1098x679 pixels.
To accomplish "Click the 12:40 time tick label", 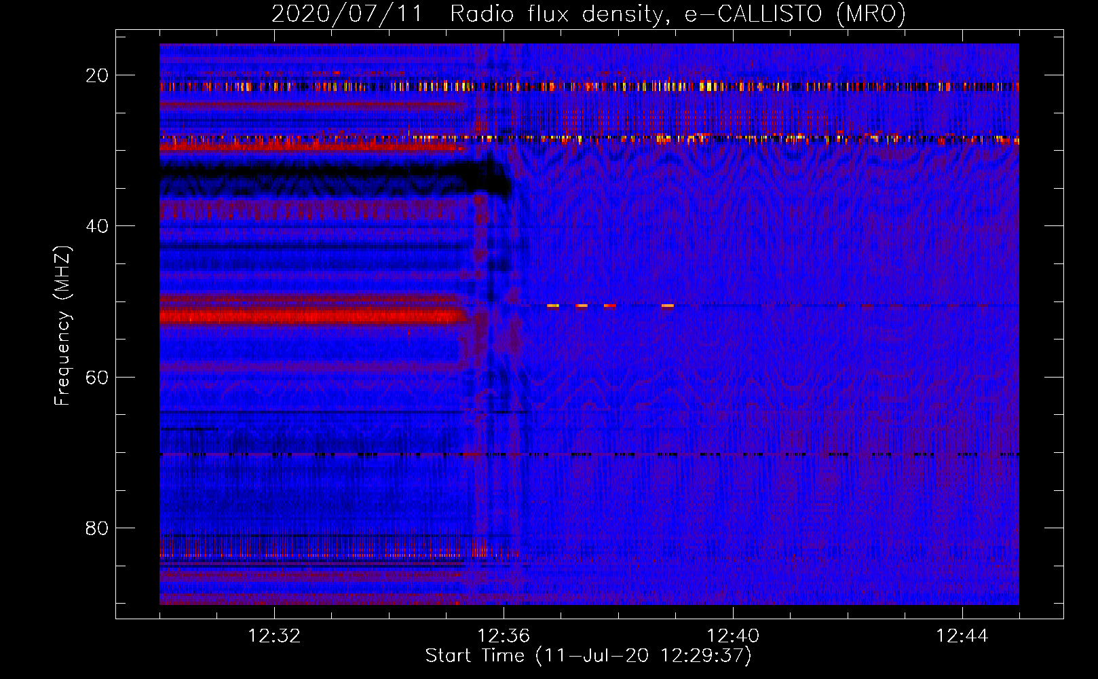I will click(x=733, y=636).
